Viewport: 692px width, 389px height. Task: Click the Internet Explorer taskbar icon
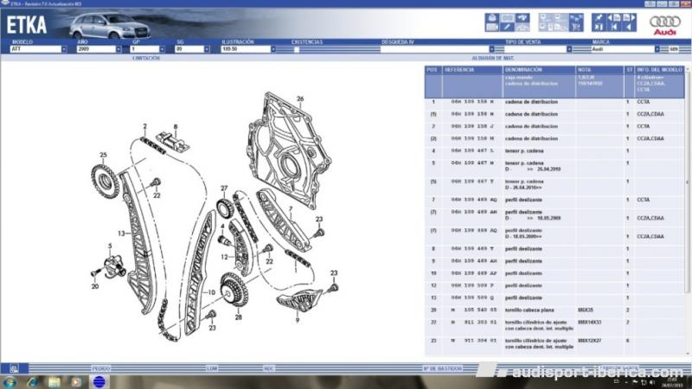tap(31, 381)
